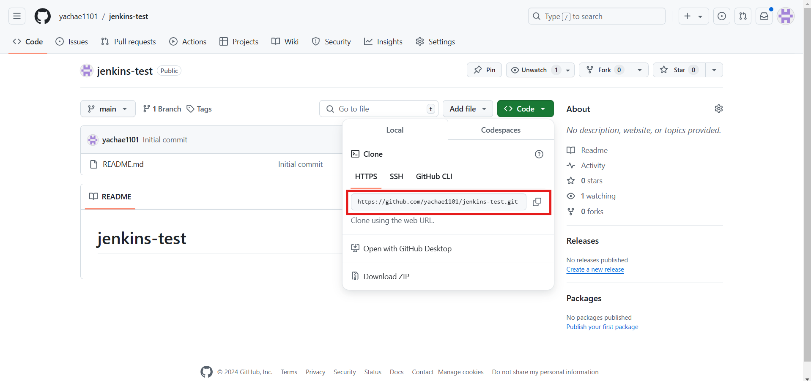Edit repository details with About gear icon
The height and width of the screenshot is (381, 811).
point(719,109)
